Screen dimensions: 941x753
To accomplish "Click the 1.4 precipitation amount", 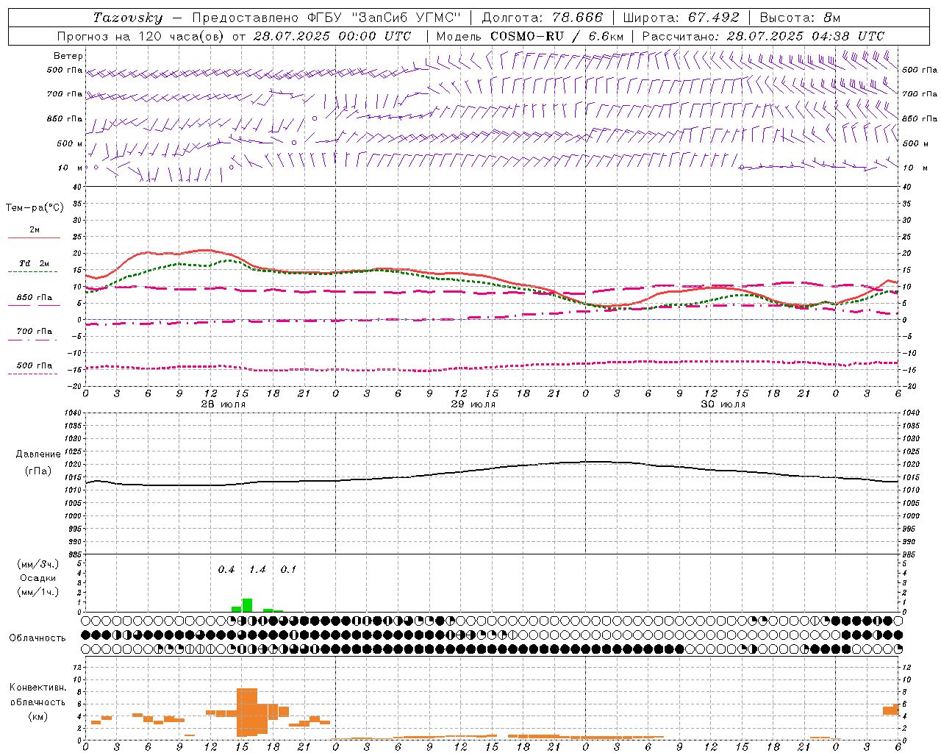I will coord(257,570).
